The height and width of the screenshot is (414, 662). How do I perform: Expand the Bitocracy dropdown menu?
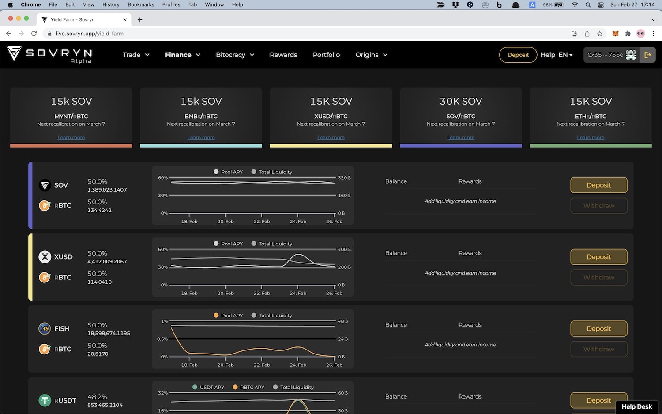[x=235, y=55]
